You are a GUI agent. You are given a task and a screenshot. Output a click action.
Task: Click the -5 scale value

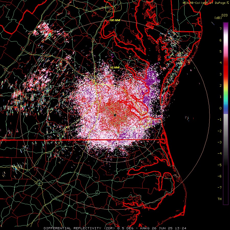pos(220,165)
